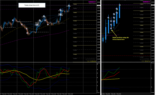Click the "3 May 2016" date on D1 axis

click(108, 94)
